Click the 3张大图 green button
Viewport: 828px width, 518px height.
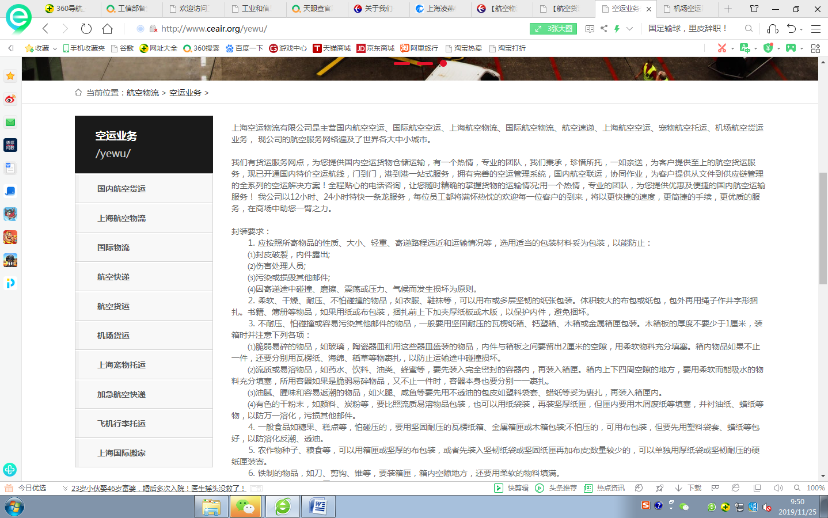[553, 29]
